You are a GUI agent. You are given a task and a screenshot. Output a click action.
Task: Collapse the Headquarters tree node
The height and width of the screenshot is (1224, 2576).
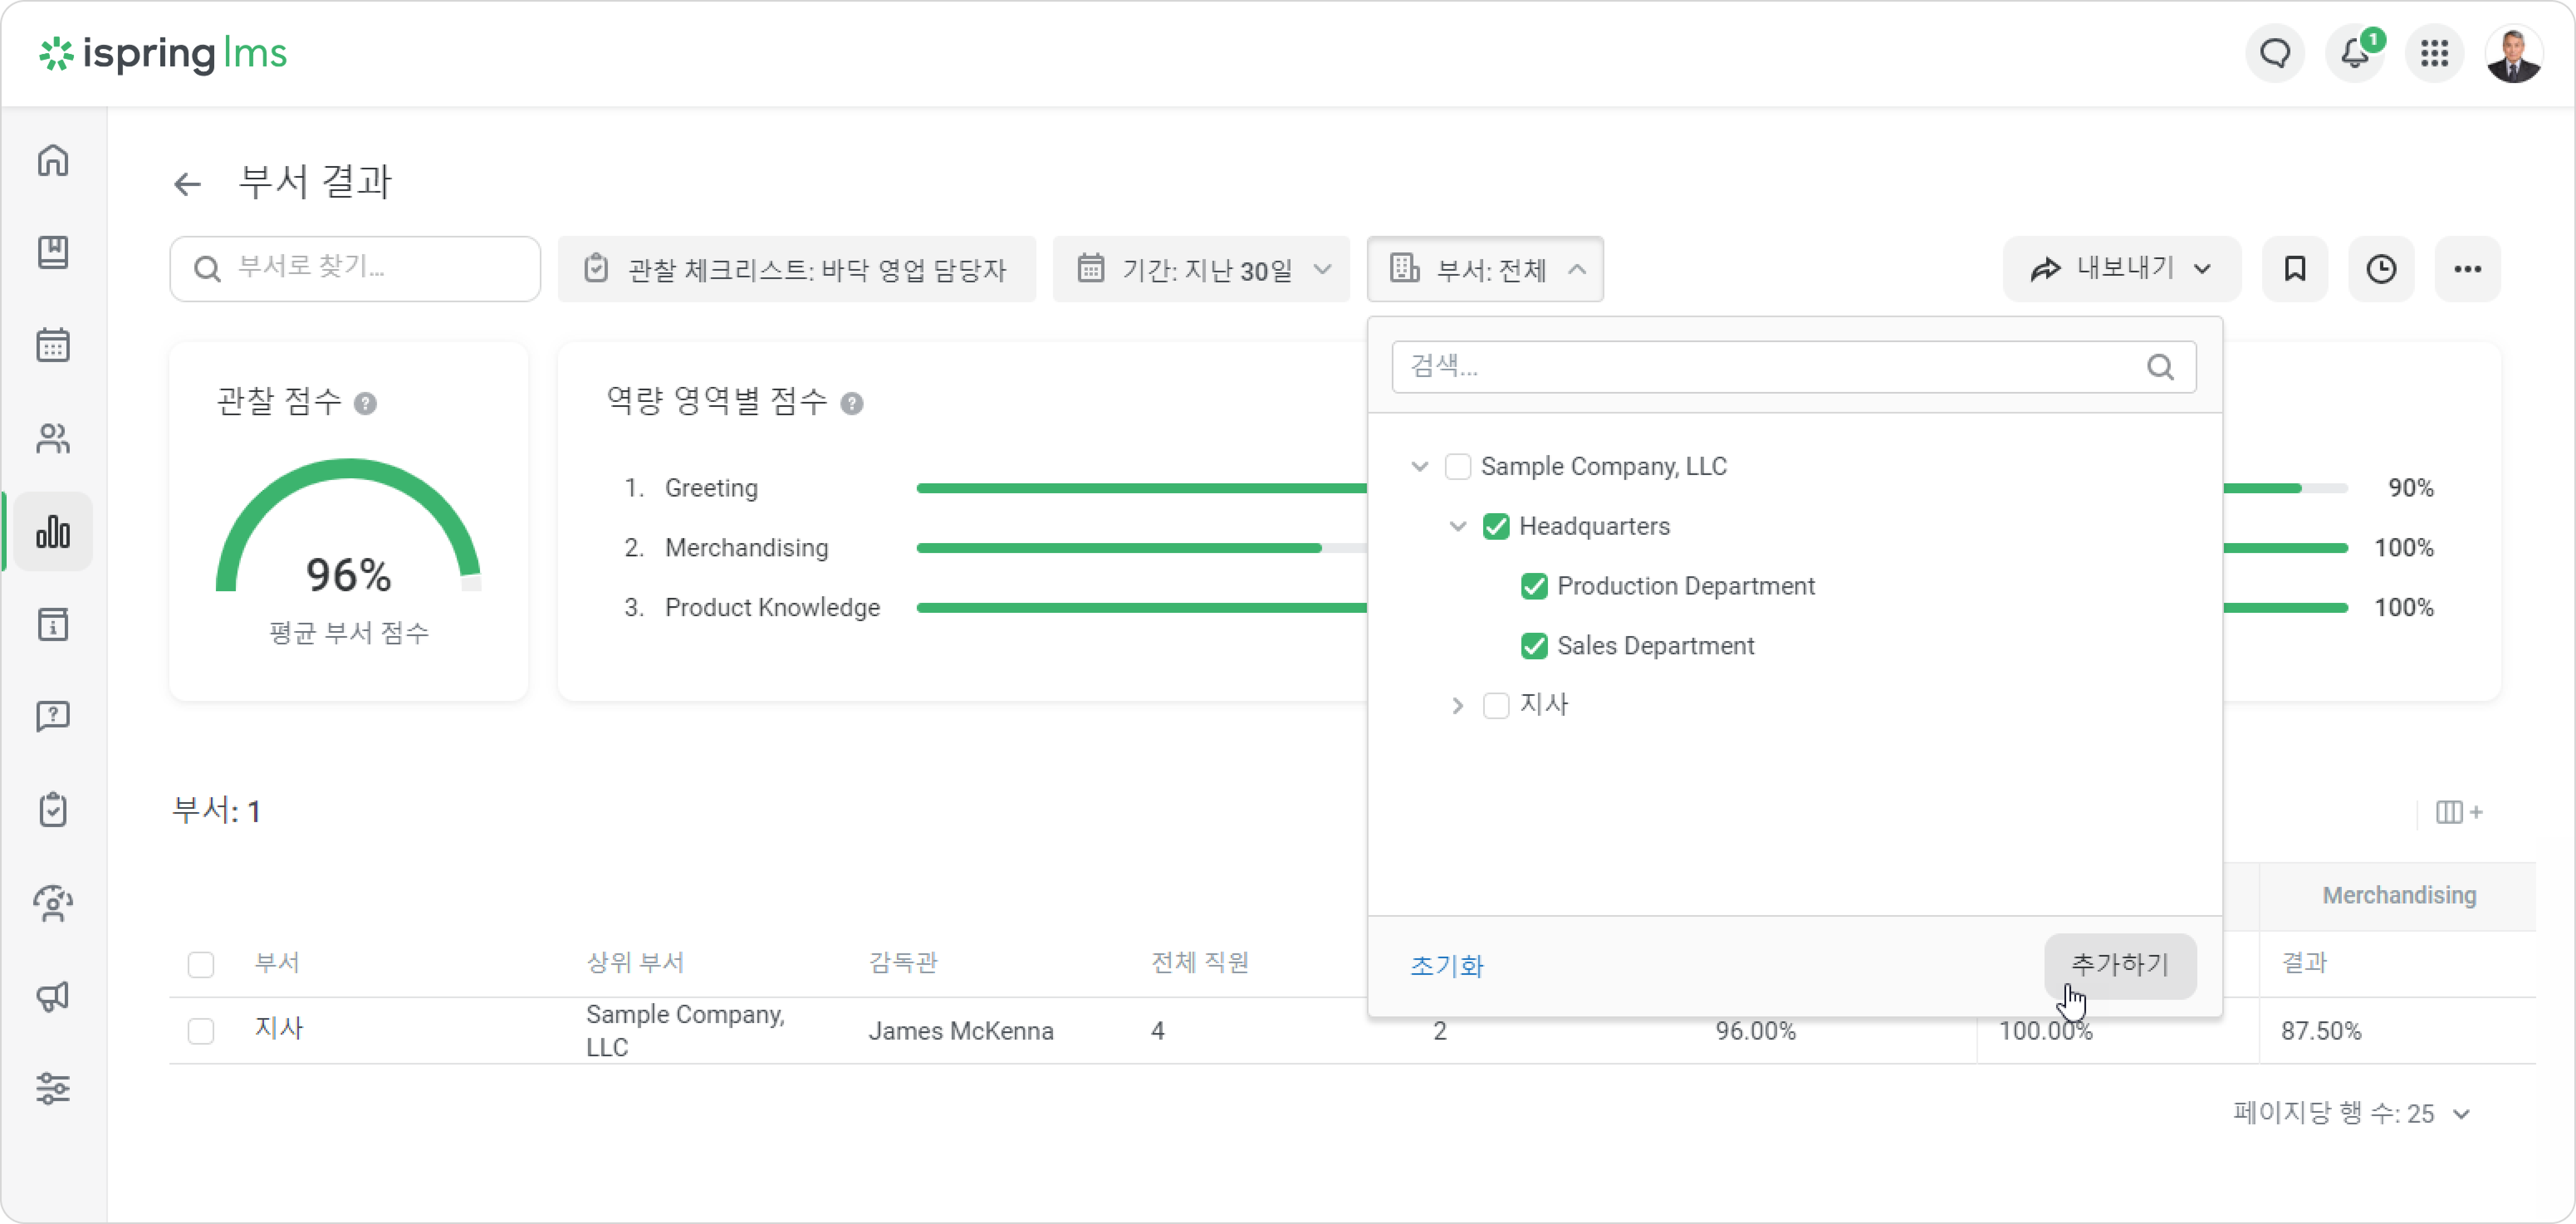[x=1457, y=526]
